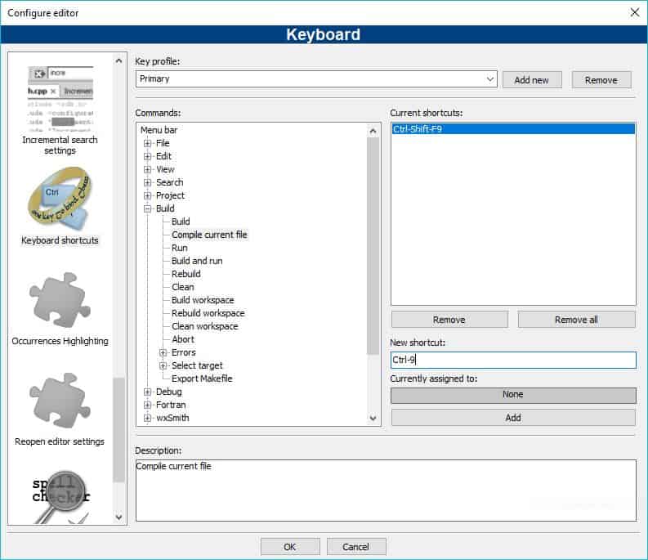Select Export Makefile command
Screen dimensions: 648x560
click(202, 379)
